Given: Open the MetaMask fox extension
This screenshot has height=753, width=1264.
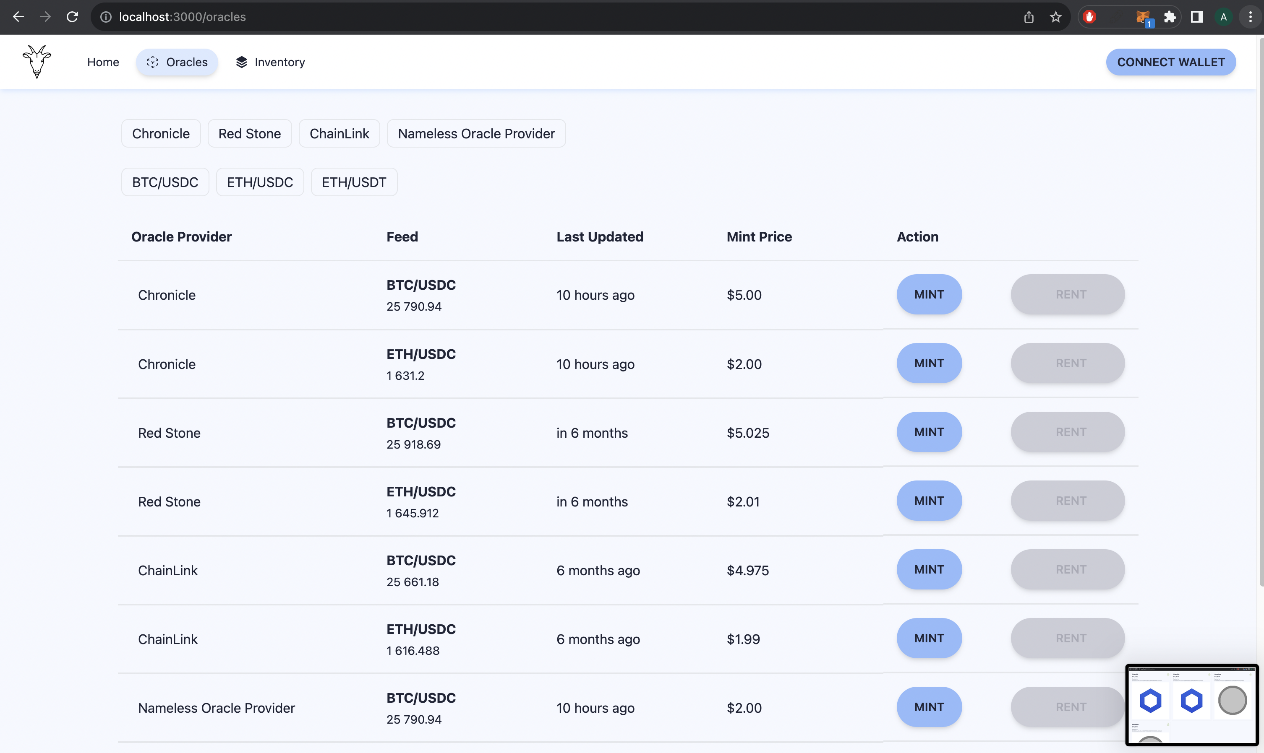Looking at the screenshot, I should click(1142, 17).
